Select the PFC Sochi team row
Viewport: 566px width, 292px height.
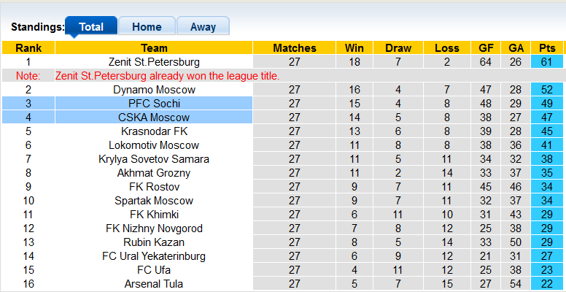[x=154, y=104]
